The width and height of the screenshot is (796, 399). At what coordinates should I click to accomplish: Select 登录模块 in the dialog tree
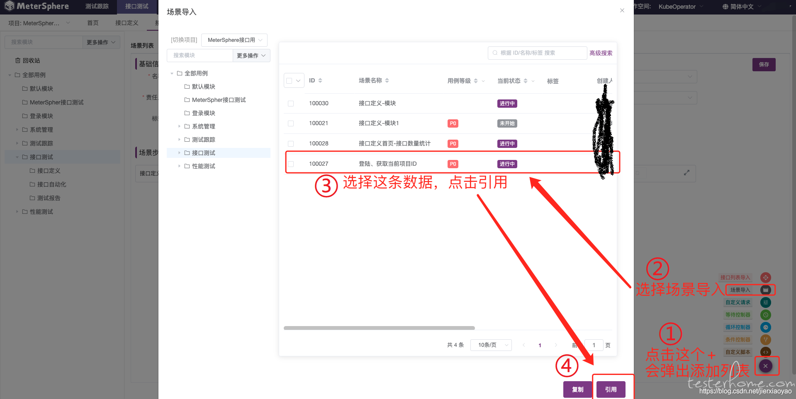pos(204,113)
